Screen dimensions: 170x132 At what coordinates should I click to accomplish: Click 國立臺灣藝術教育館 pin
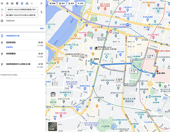click(x=120, y=123)
